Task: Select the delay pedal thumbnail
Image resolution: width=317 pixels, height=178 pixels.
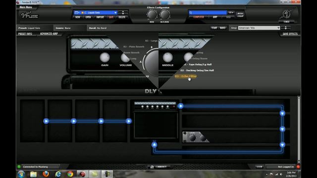Action: (x=196, y=137)
